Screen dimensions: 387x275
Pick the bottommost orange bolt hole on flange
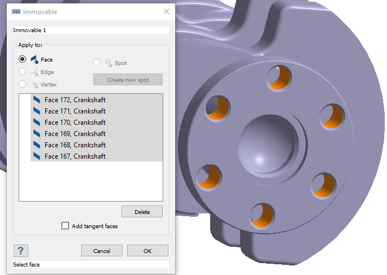262,215
